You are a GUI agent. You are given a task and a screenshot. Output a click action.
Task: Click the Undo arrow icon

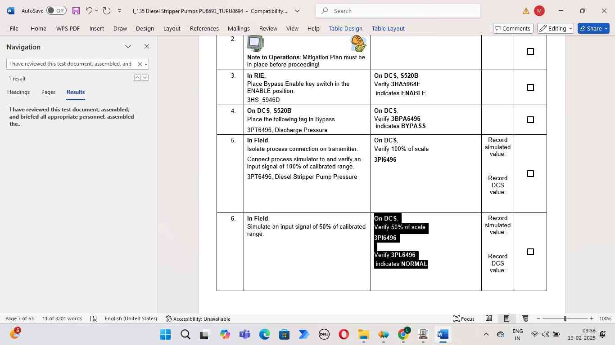pyautogui.click(x=89, y=11)
